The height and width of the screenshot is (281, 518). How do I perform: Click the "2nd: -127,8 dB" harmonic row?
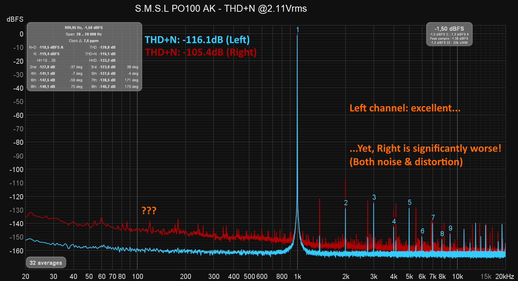42,67
